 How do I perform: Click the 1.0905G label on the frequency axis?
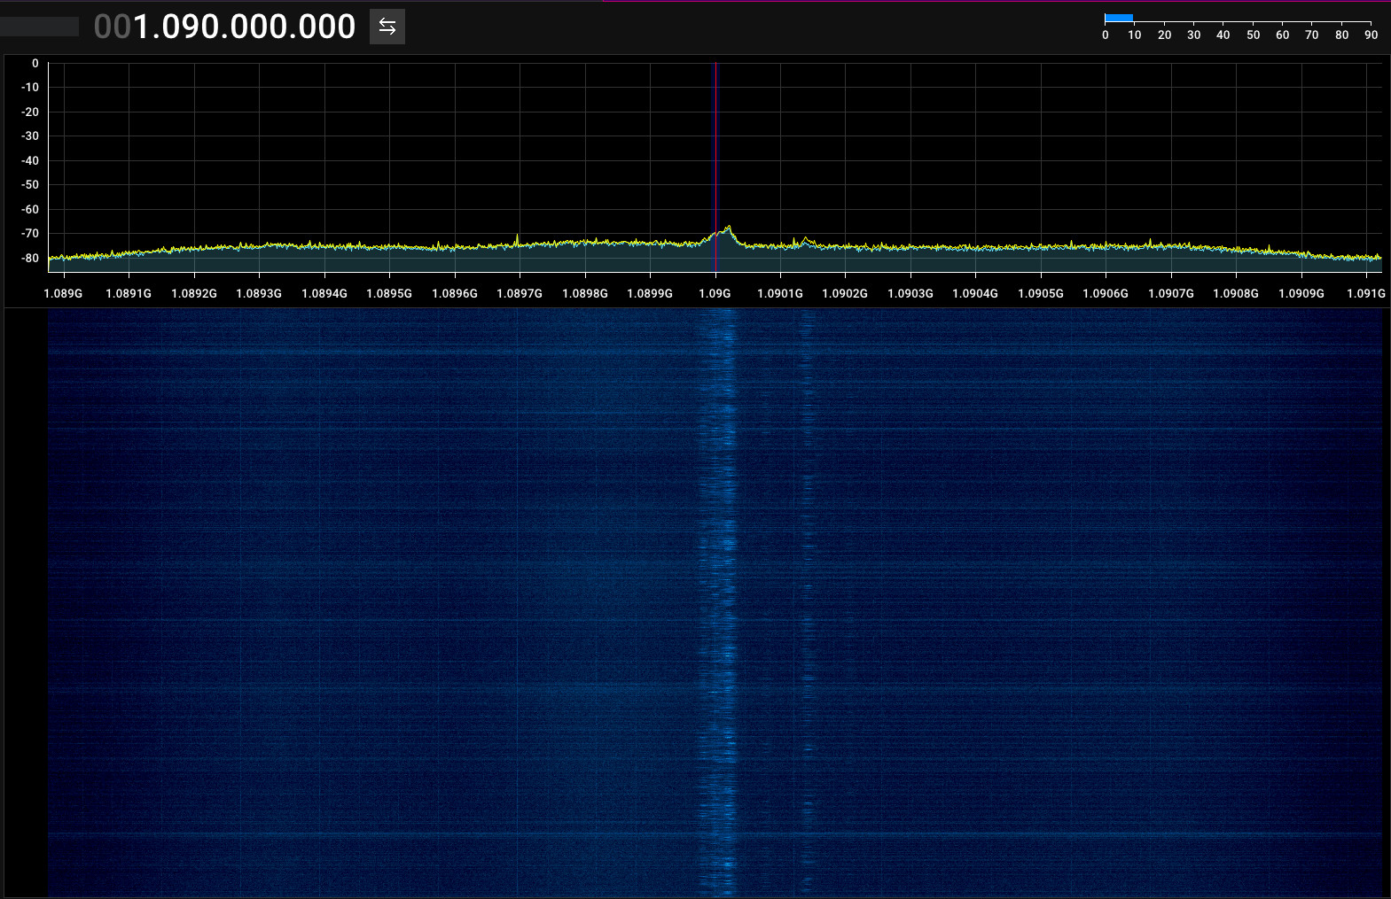click(1041, 293)
